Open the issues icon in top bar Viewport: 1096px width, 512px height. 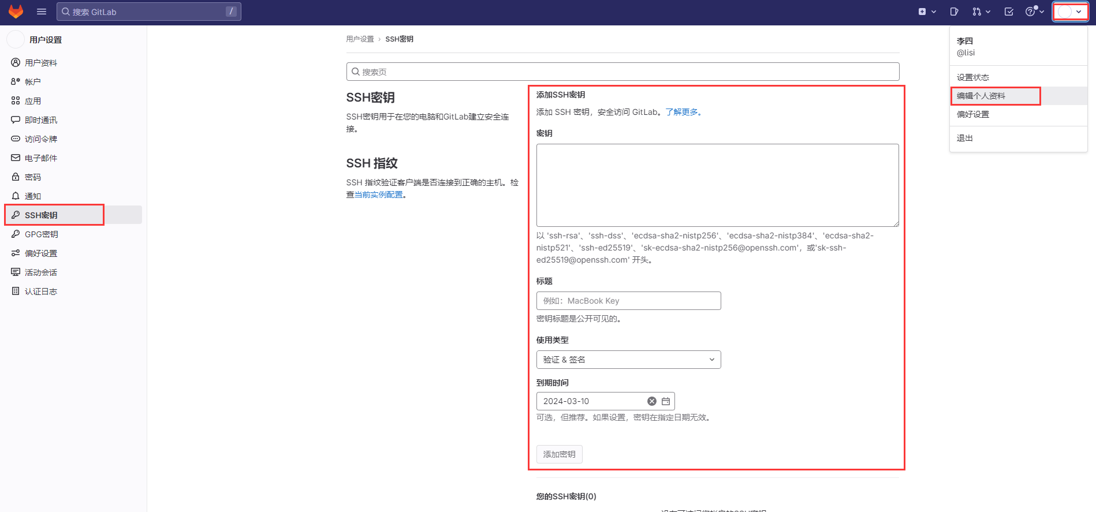(954, 12)
